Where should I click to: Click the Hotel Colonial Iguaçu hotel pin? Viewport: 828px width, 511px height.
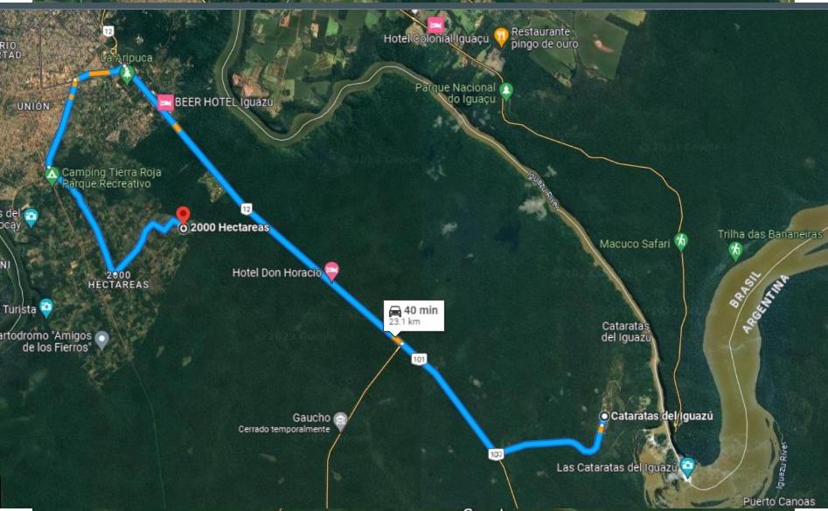[x=435, y=24]
